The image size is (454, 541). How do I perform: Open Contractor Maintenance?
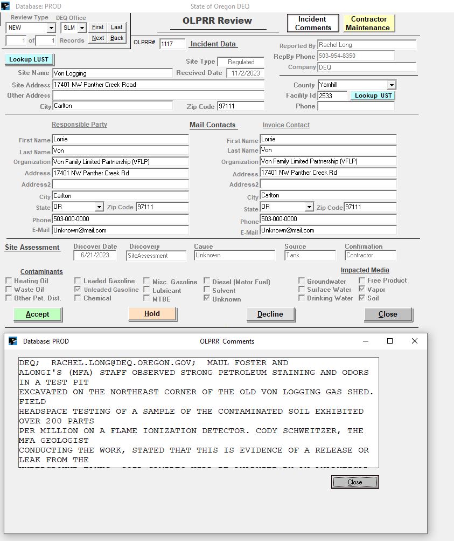tap(369, 23)
